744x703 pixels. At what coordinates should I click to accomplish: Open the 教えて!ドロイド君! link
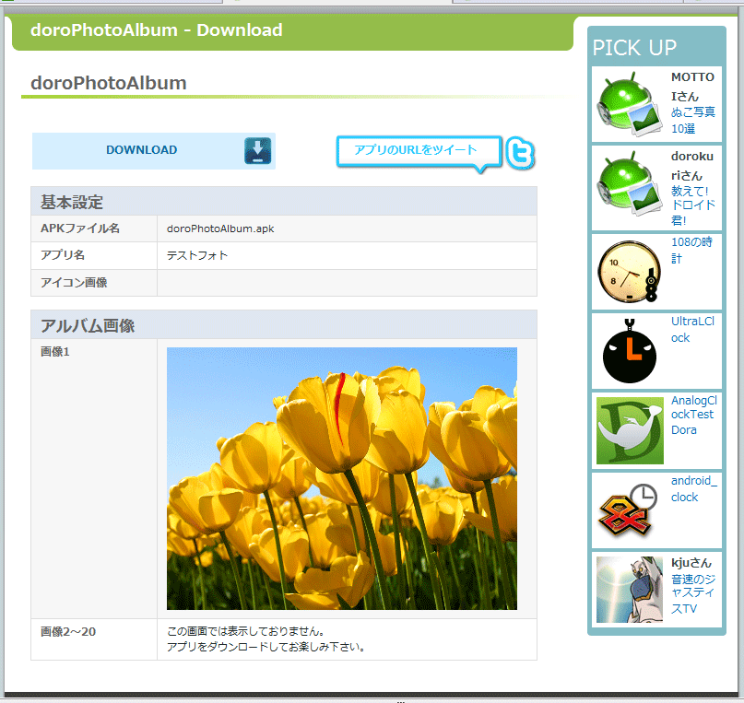tap(692, 205)
